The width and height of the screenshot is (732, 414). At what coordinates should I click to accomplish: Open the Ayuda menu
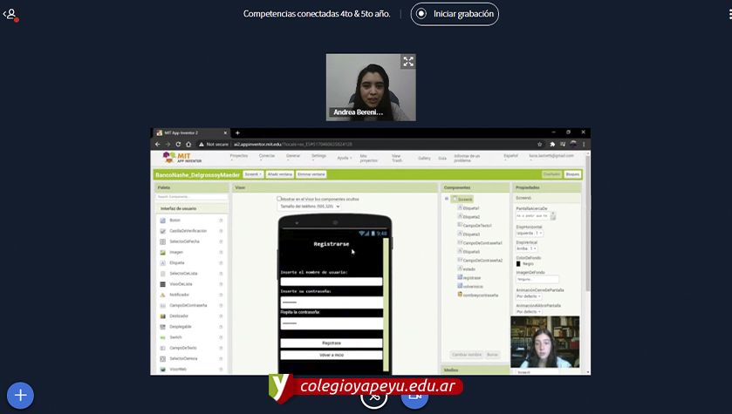coord(344,158)
